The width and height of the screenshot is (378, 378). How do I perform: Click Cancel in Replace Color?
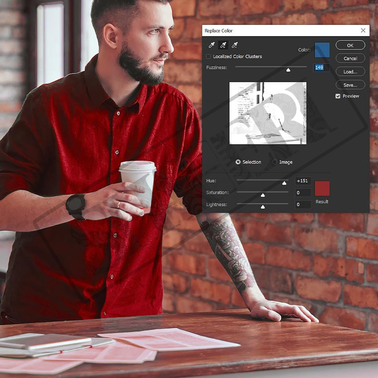click(350, 58)
